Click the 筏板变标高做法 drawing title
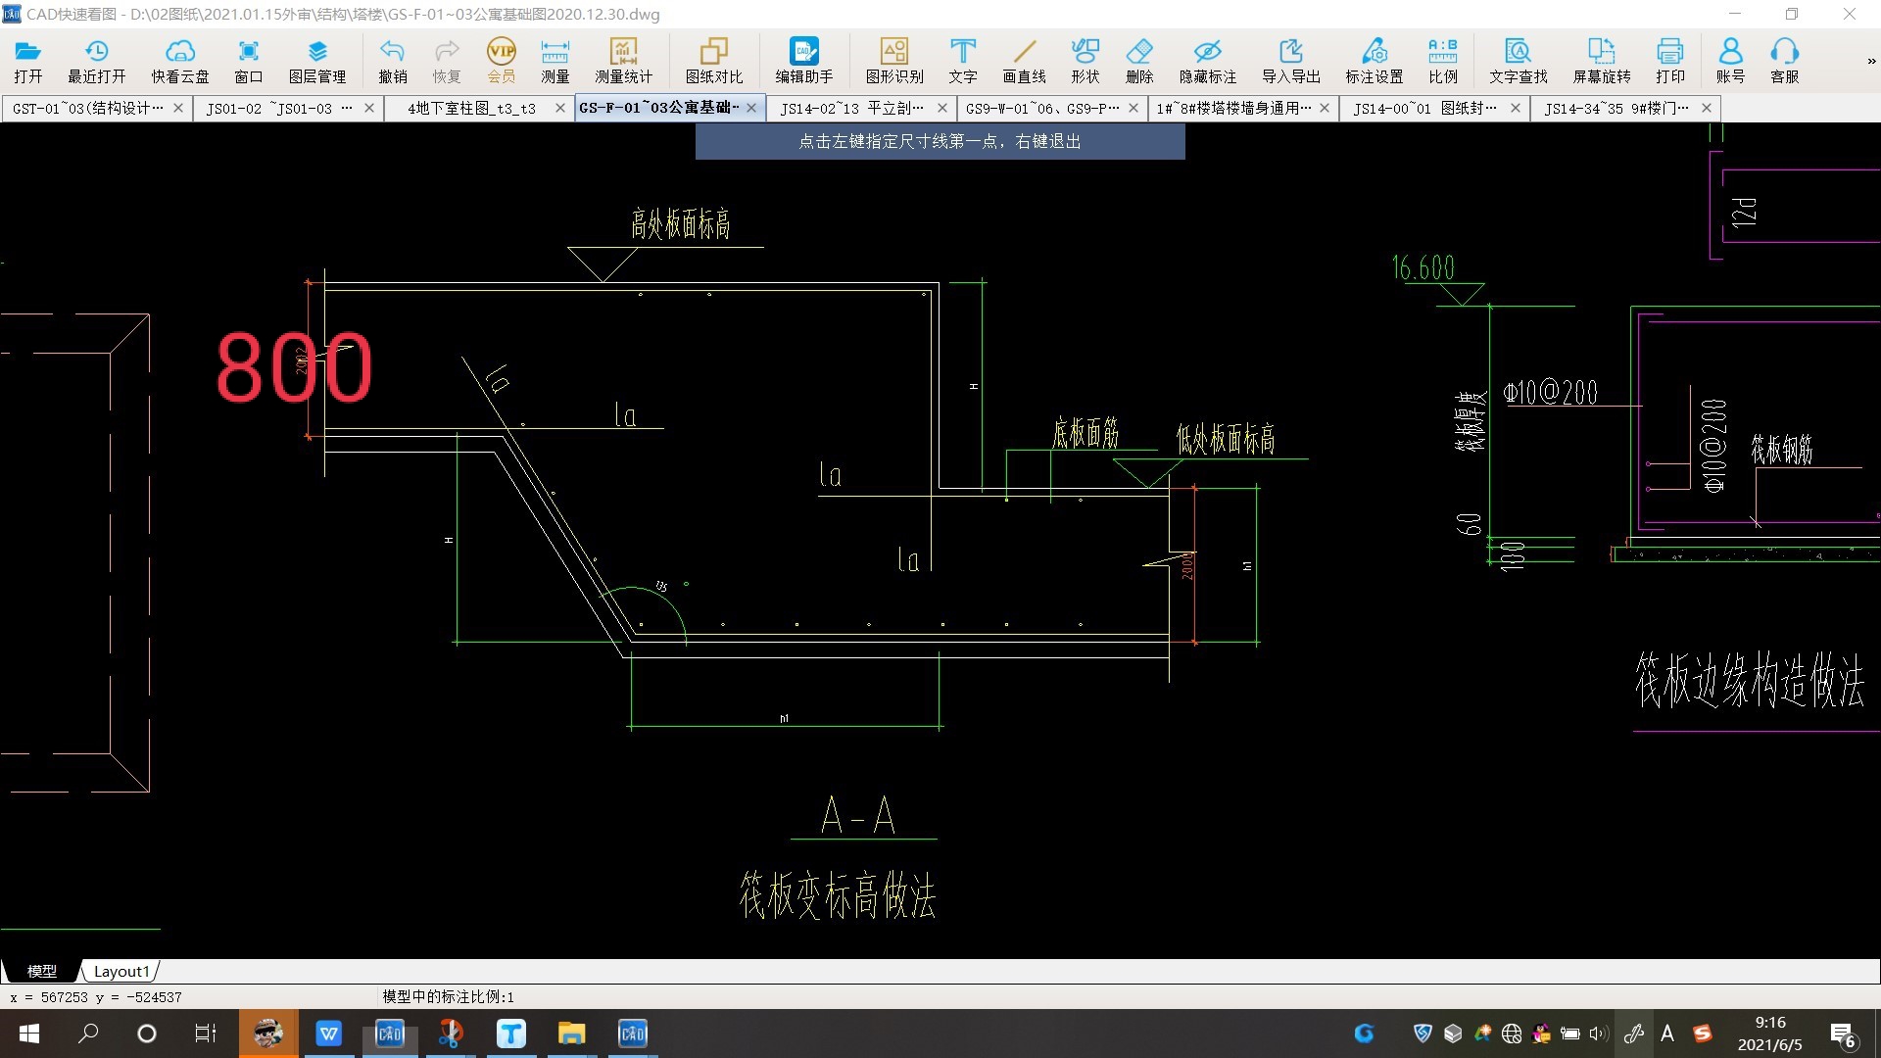Image resolution: width=1881 pixels, height=1058 pixels. [x=838, y=895]
